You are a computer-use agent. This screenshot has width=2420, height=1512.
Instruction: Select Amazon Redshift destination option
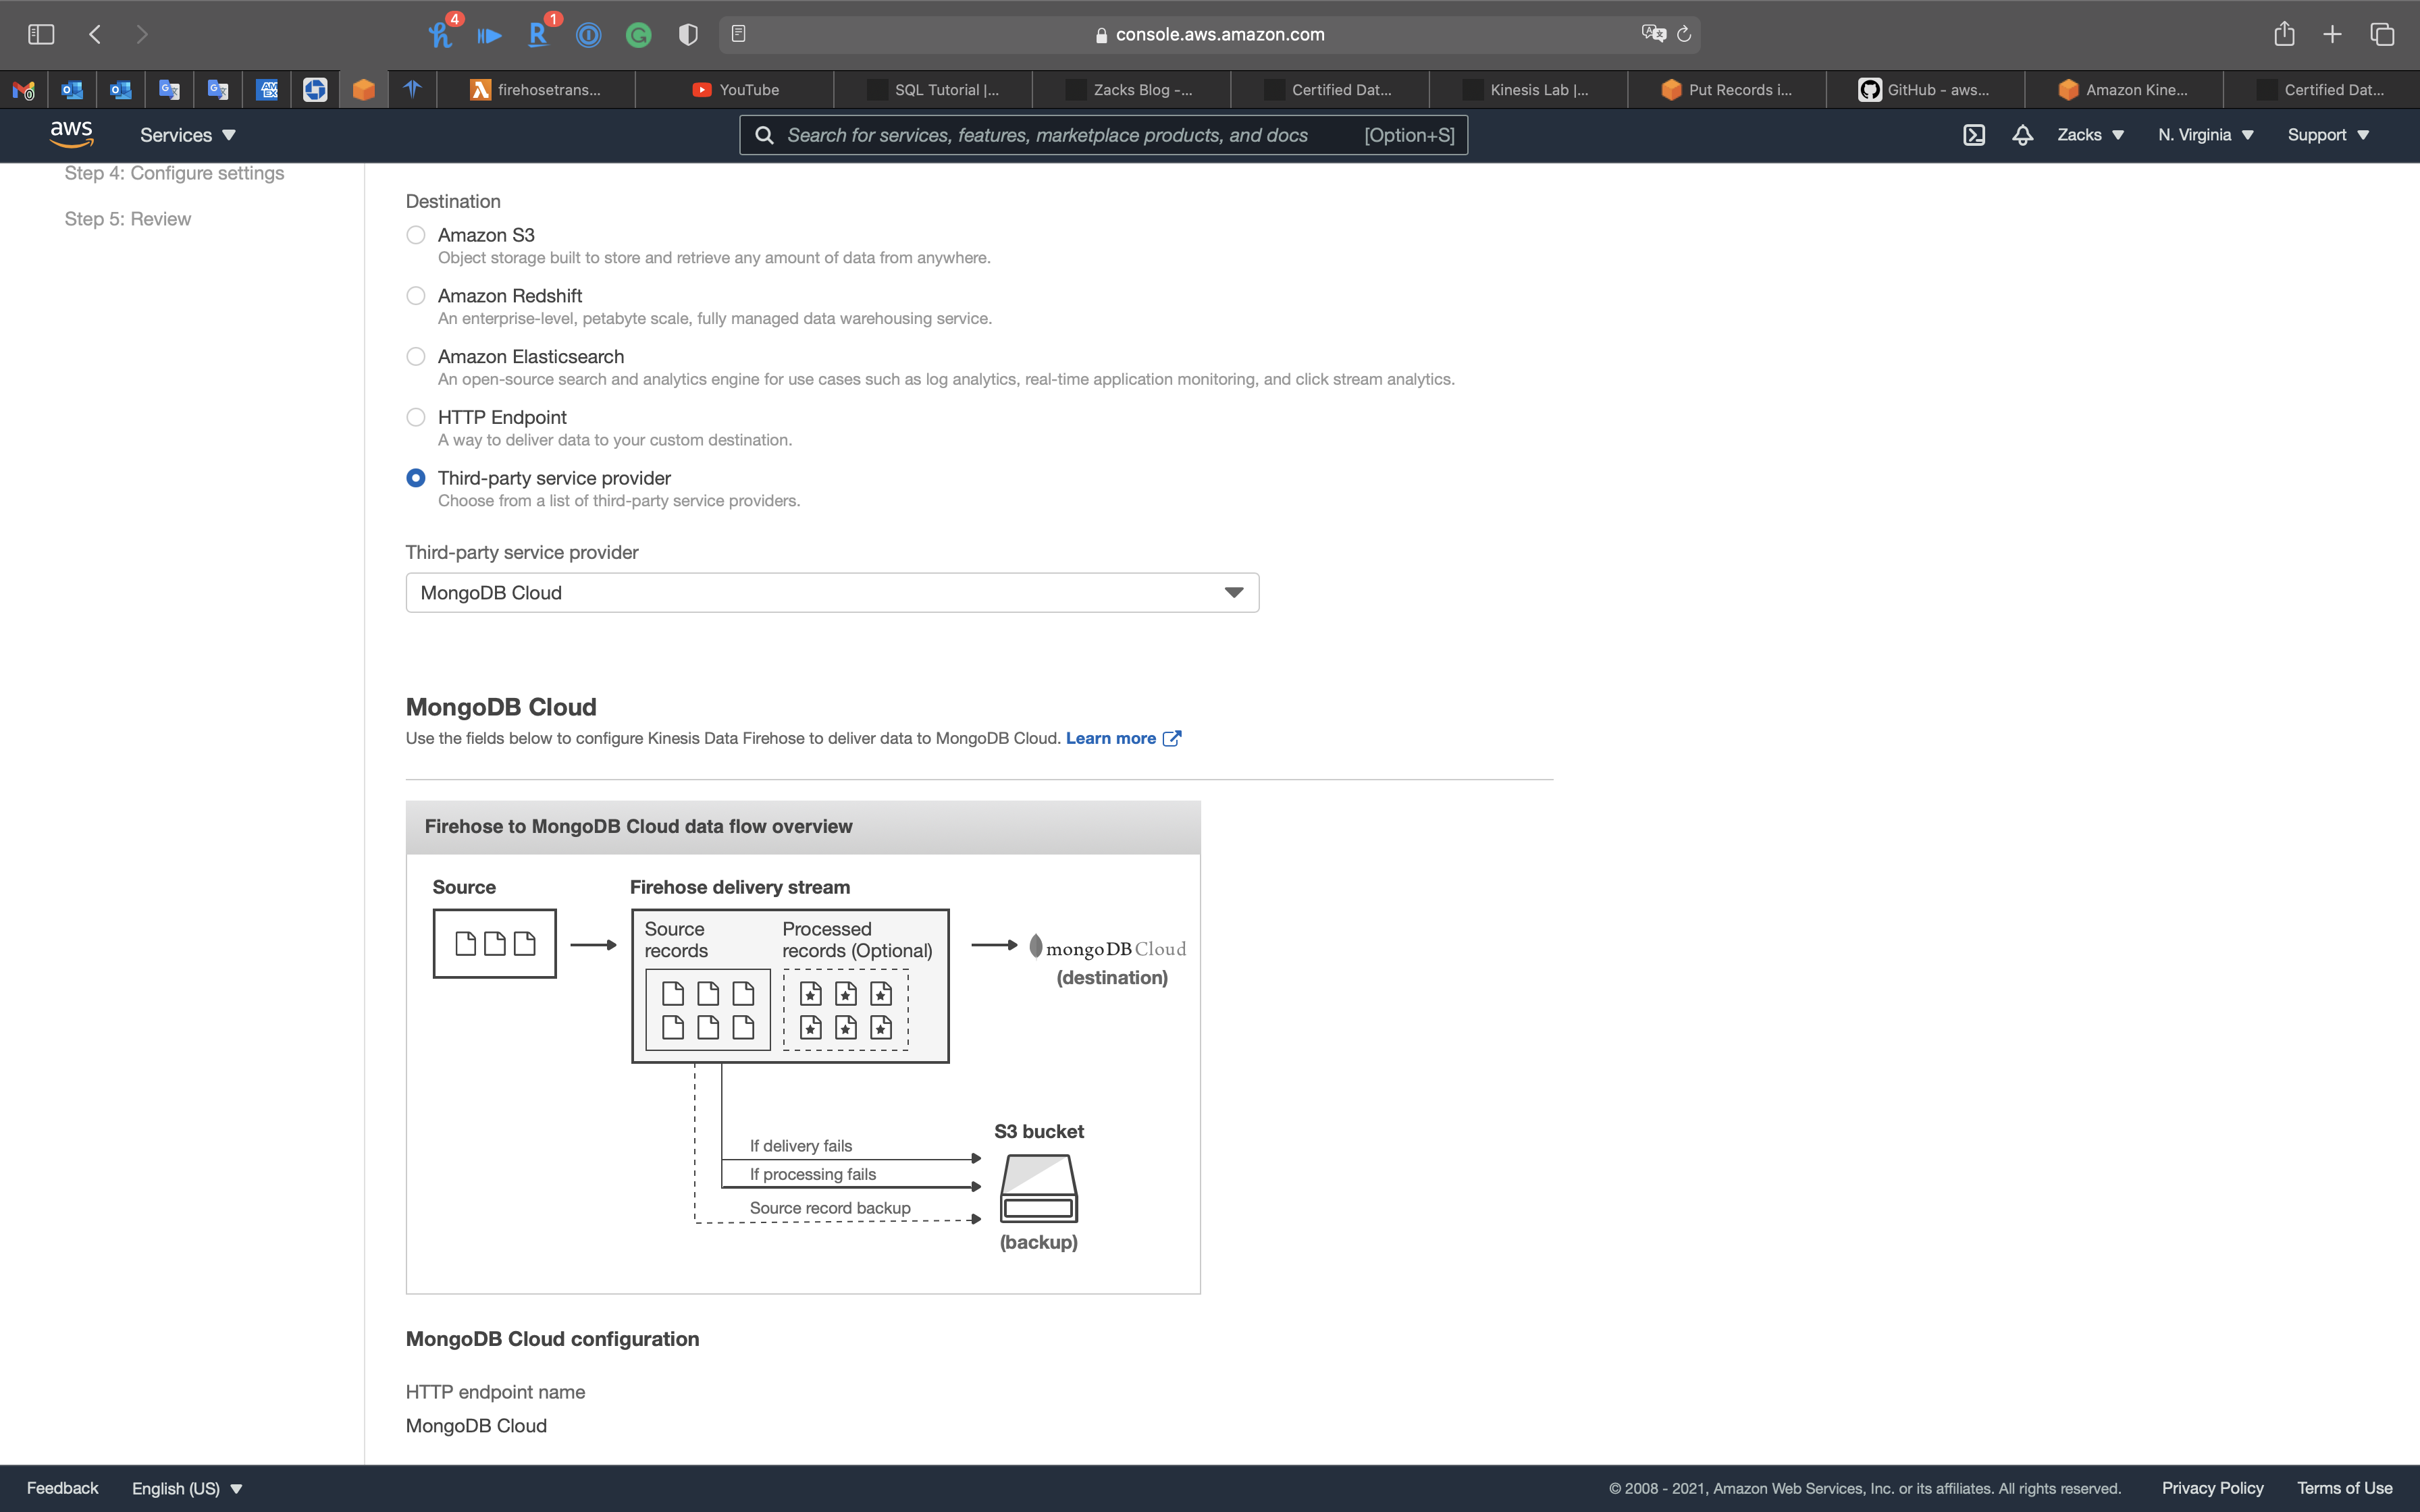[416, 296]
